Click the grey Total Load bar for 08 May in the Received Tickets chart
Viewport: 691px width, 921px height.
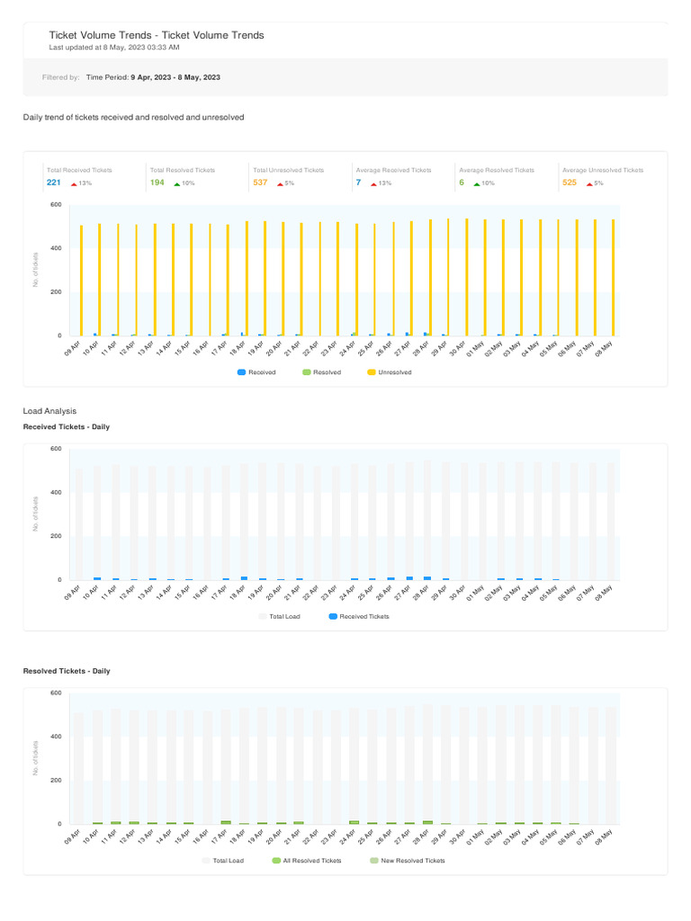[x=611, y=522]
